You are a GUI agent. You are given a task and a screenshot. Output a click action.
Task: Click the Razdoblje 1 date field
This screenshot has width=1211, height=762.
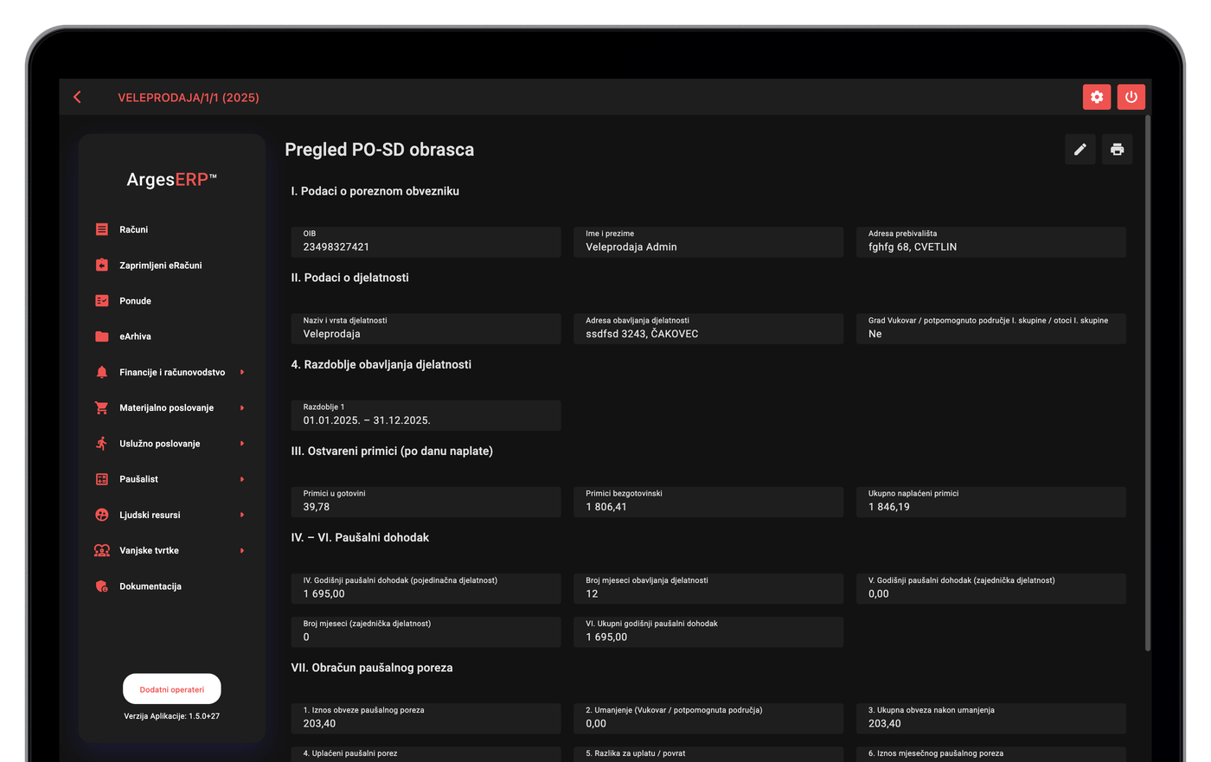(x=426, y=415)
